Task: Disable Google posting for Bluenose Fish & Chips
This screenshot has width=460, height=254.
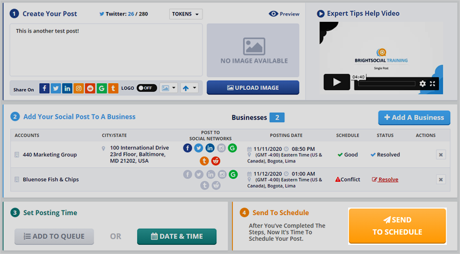Action: click(232, 174)
